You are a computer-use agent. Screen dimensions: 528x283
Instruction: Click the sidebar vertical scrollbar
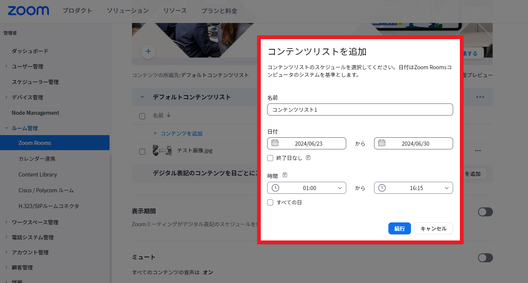[110, 218]
